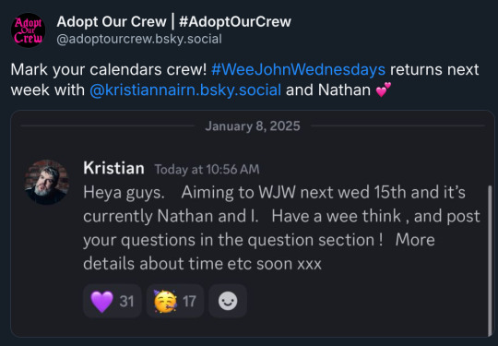Toggle the party face emoji reaction
The image size is (498, 346).
click(175, 301)
